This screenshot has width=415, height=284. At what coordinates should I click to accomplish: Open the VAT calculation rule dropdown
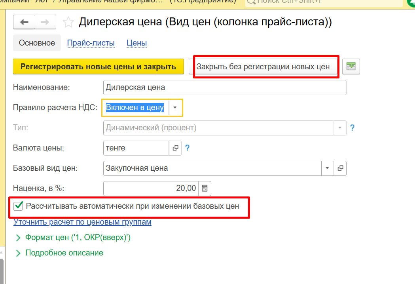[175, 108]
